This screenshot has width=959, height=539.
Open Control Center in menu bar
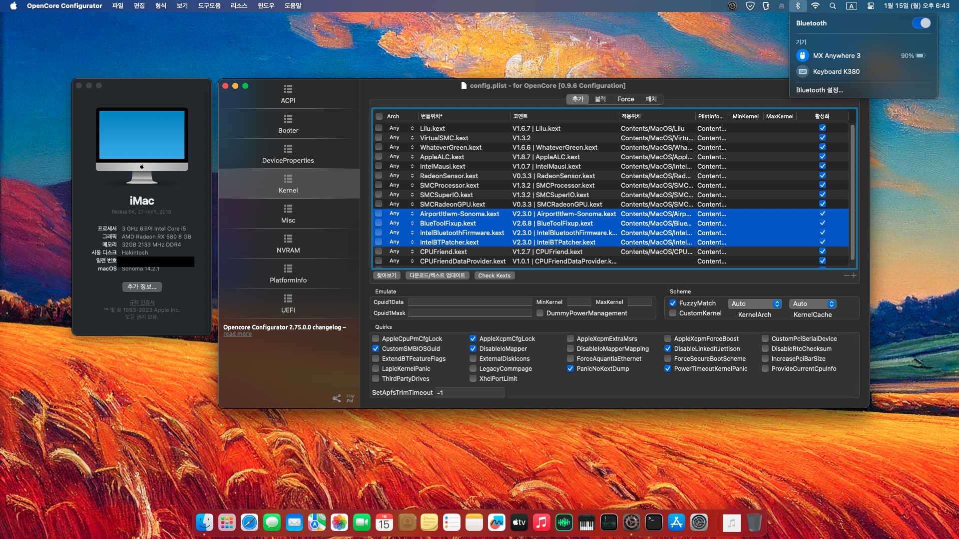tap(871, 6)
